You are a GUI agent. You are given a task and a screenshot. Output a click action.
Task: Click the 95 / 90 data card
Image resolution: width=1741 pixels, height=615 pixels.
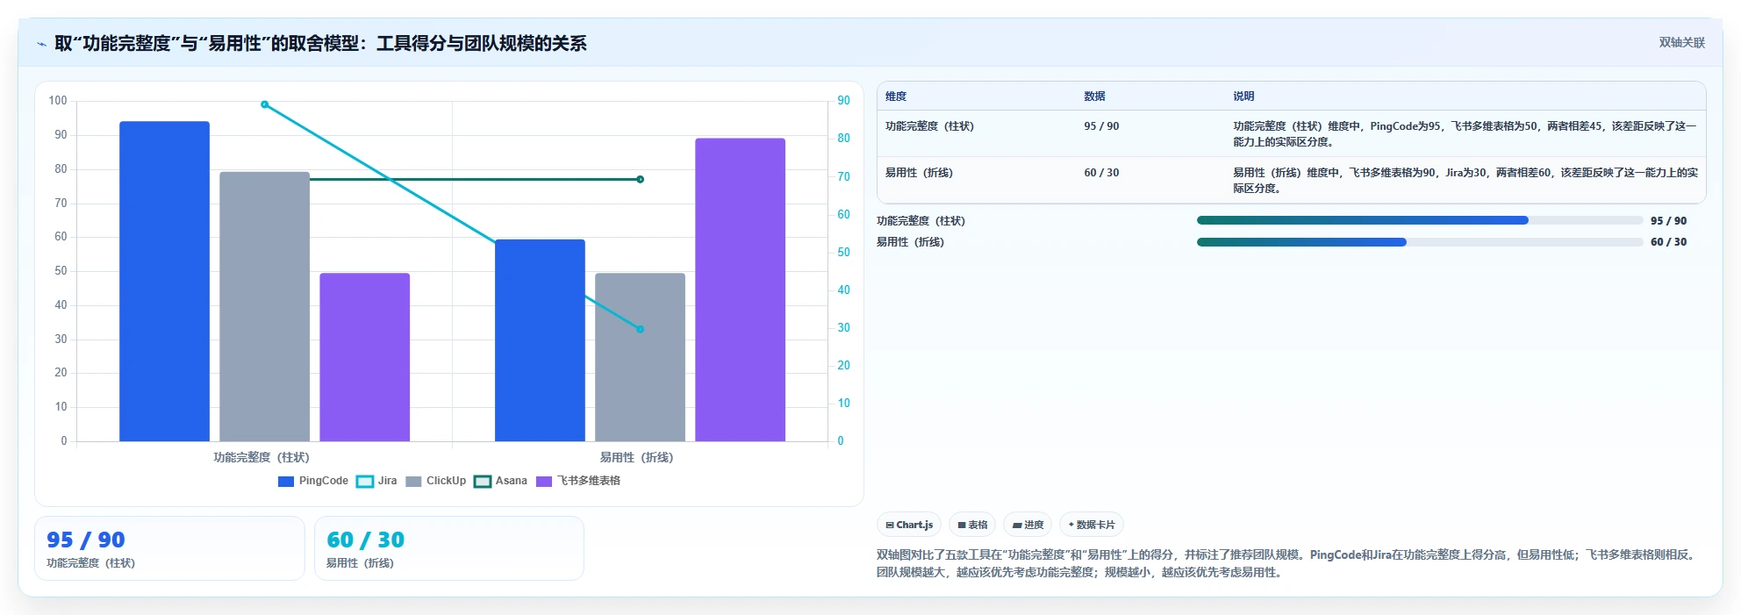(169, 548)
